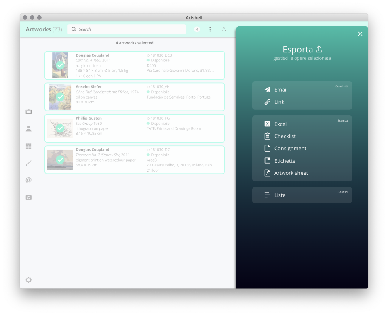Open the contacts section via person icon

[x=28, y=128]
